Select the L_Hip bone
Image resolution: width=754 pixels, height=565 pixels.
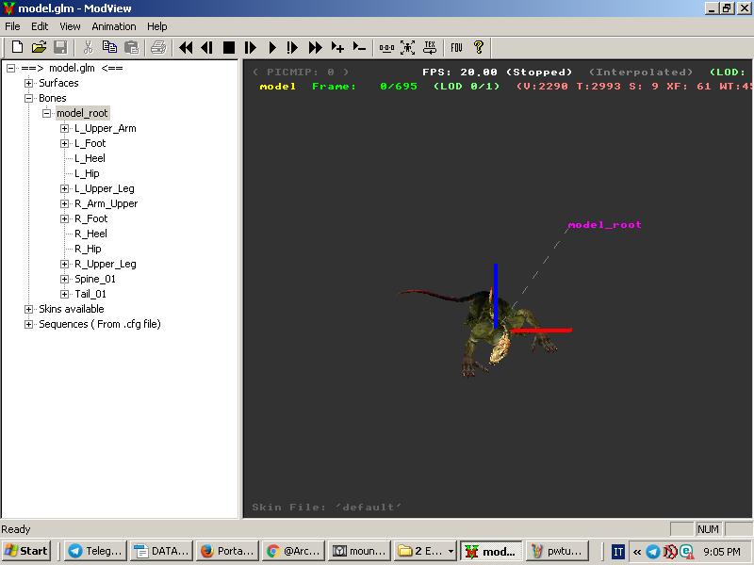87,173
